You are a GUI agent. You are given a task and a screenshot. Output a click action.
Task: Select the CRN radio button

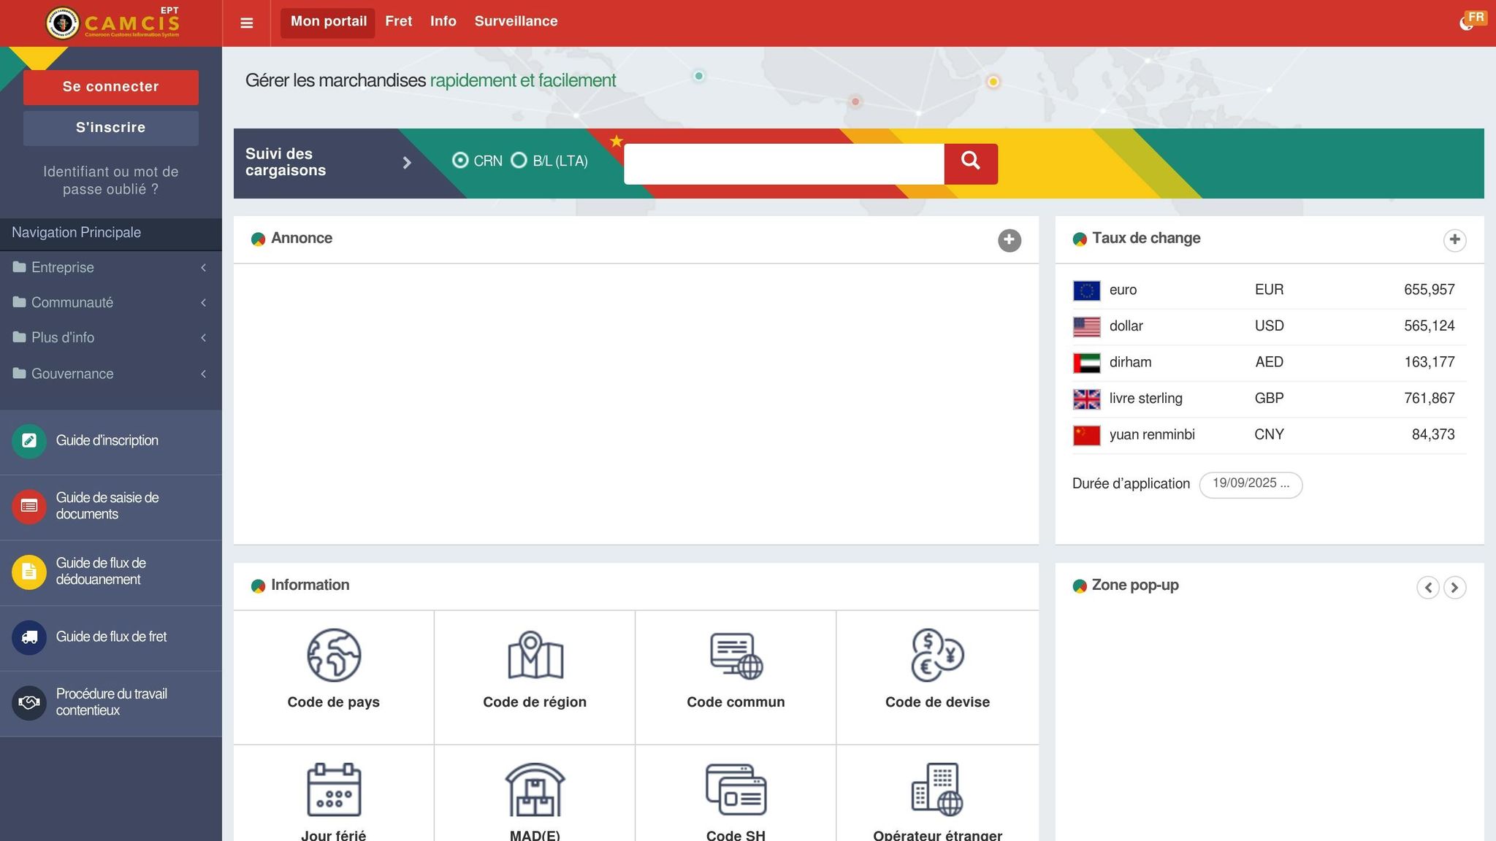(460, 161)
